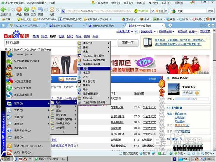The width and height of the screenshot is (216, 162).
Task: Switch to the hao123 browser tab
Action: point(27,25)
